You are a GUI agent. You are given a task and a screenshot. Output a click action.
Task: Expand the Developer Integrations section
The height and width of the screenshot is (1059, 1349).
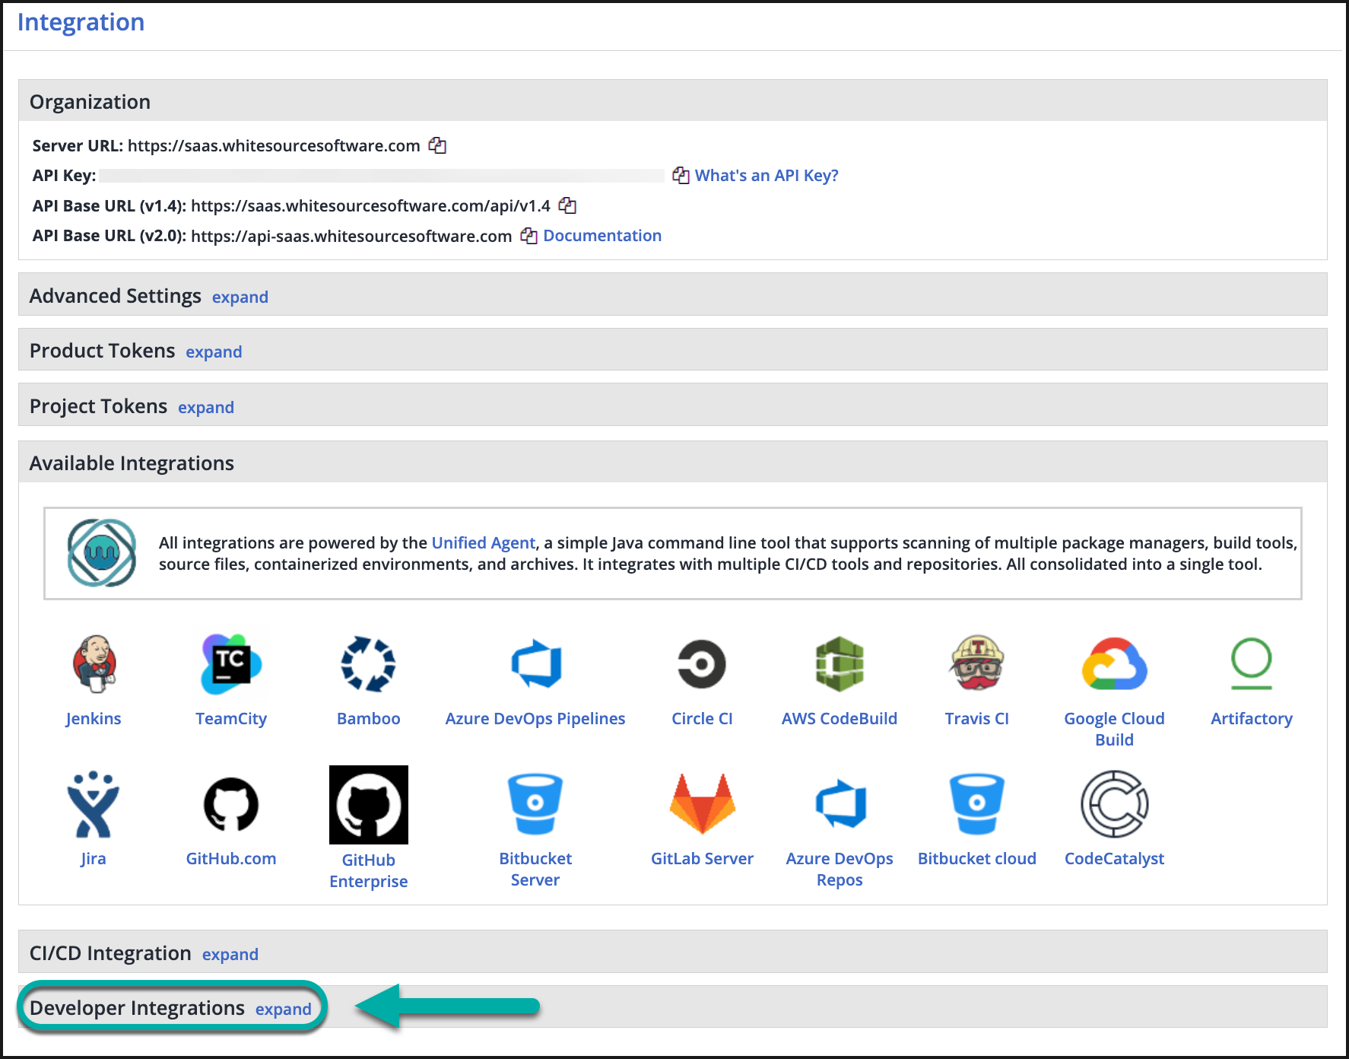click(x=284, y=1009)
